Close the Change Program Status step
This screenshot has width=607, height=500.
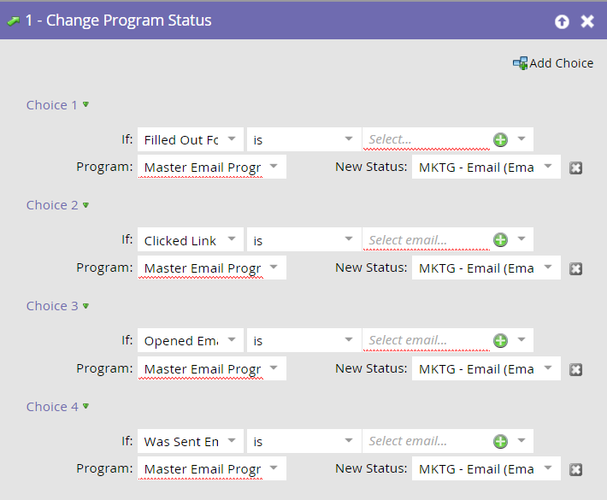pyautogui.click(x=587, y=21)
